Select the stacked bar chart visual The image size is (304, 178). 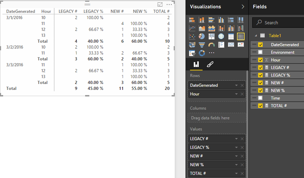[192, 20]
